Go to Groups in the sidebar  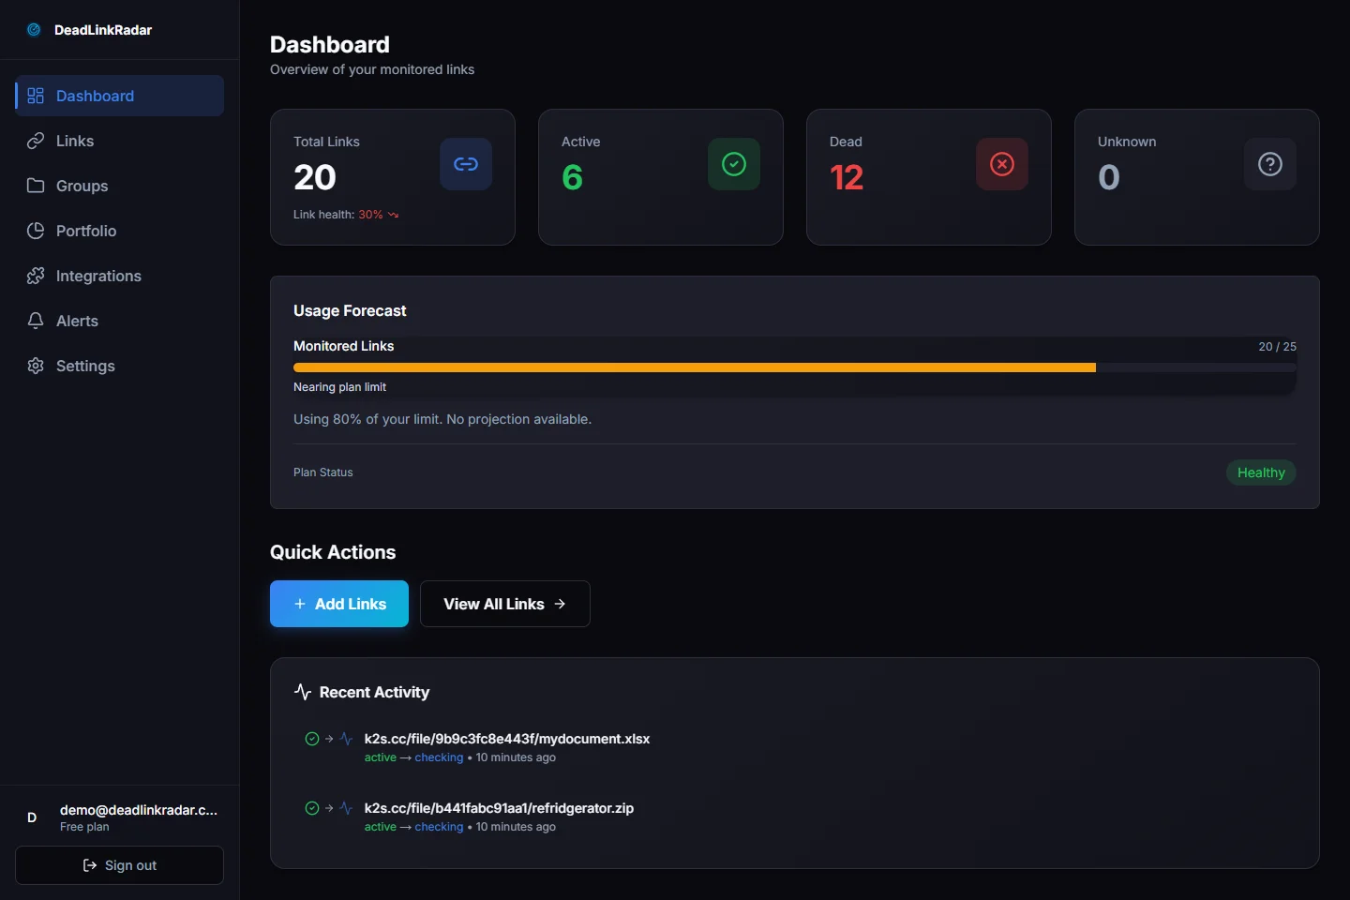click(x=82, y=186)
